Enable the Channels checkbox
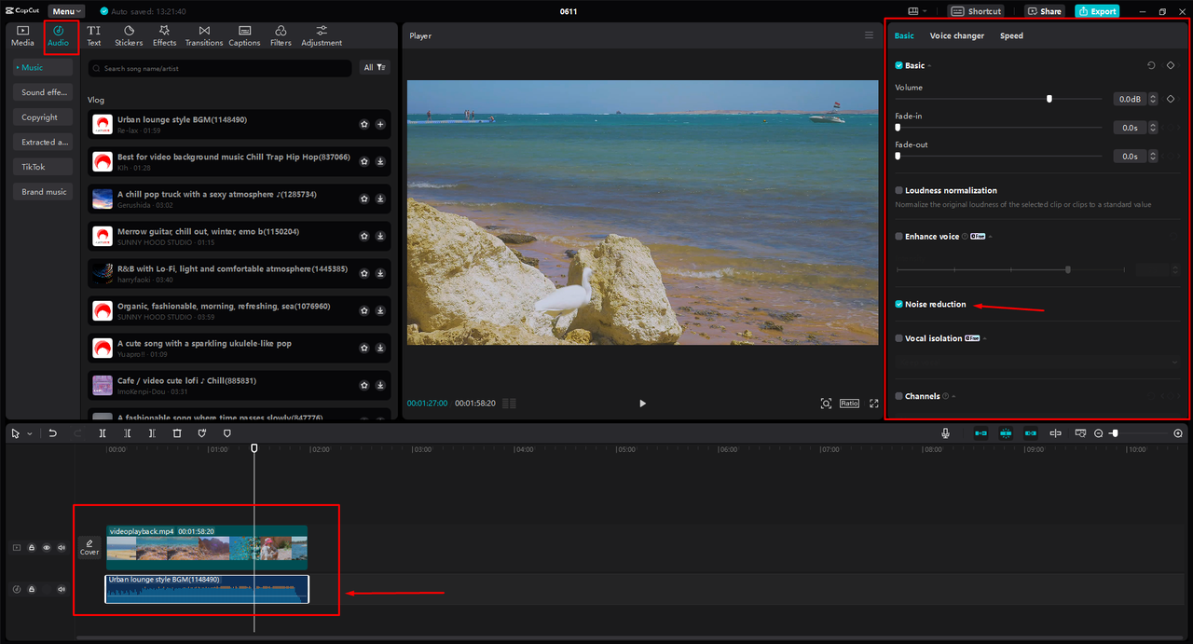 click(x=899, y=396)
